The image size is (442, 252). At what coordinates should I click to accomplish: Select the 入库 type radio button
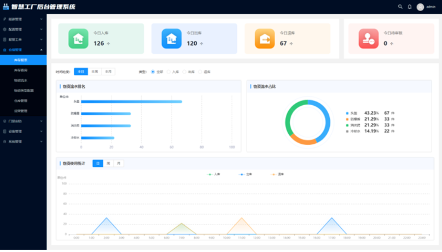(x=169, y=72)
